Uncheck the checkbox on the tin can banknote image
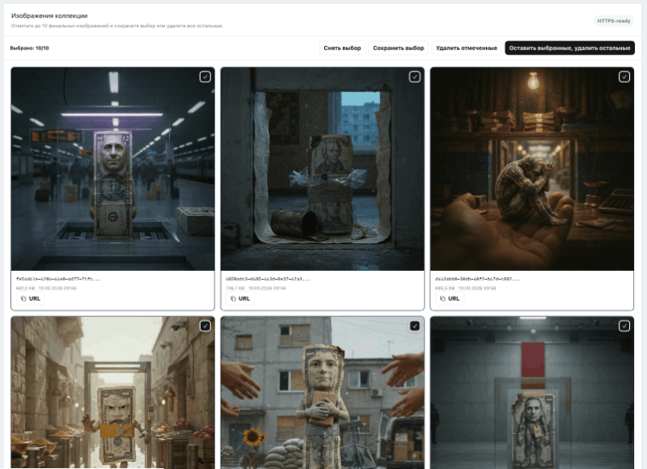647x469 pixels. click(415, 77)
